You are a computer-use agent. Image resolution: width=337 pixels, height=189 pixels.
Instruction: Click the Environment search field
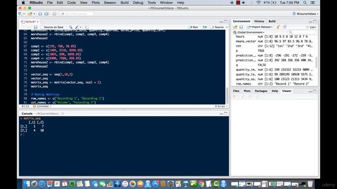(302, 33)
